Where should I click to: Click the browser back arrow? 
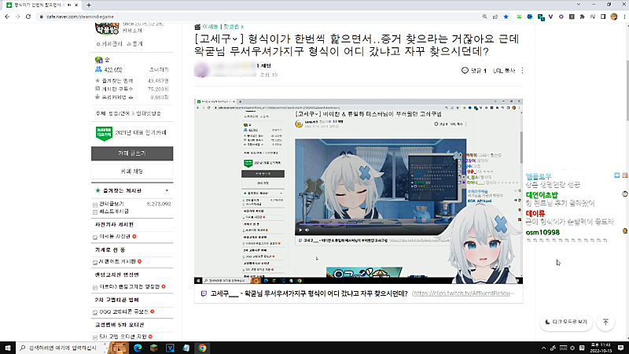pyautogui.click(x=7, y=17)
